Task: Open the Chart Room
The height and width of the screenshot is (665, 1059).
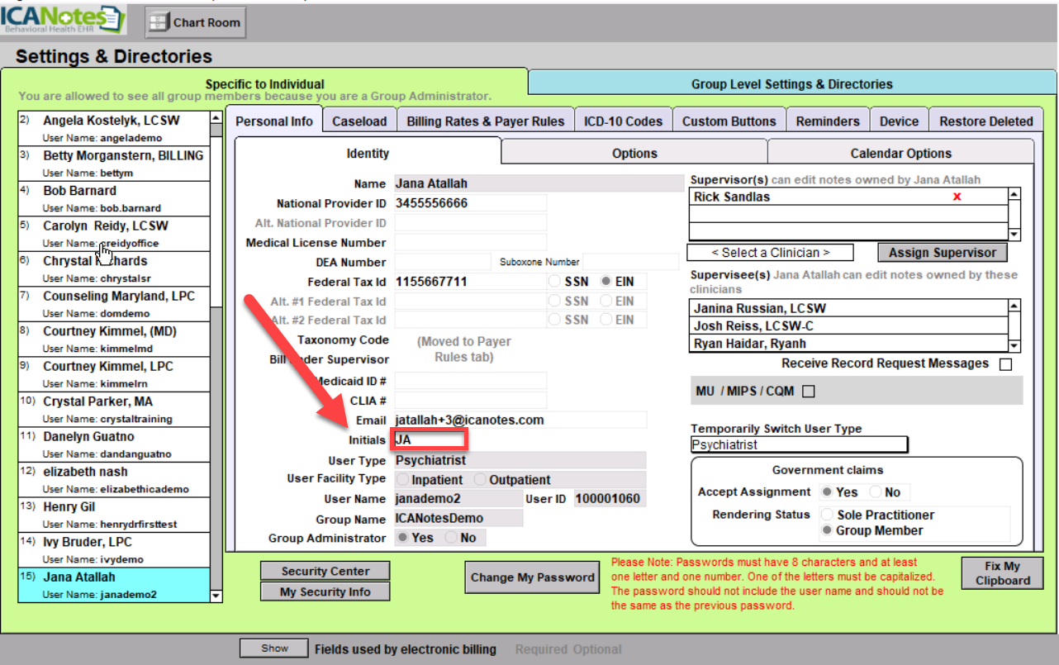Action: 195,22
